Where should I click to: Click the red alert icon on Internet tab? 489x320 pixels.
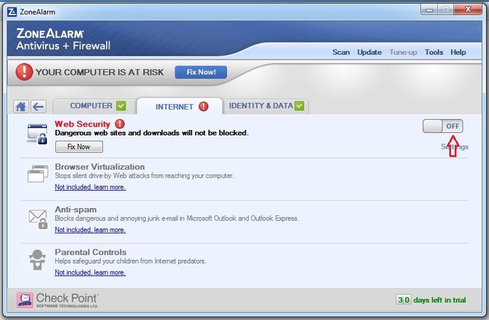(204, 106)
